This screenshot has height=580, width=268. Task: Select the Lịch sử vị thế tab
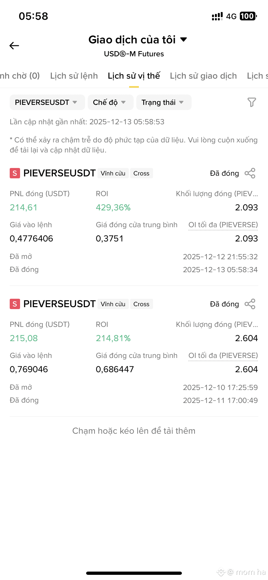click(134, 76)
